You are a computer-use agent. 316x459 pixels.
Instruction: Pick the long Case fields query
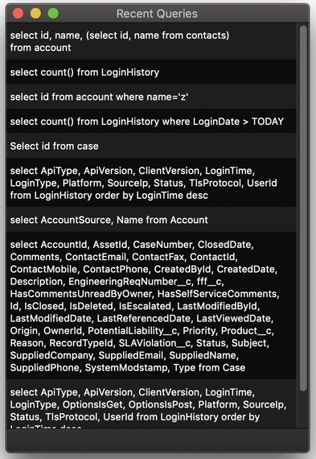pyautogui.click(x=151, y=306)
